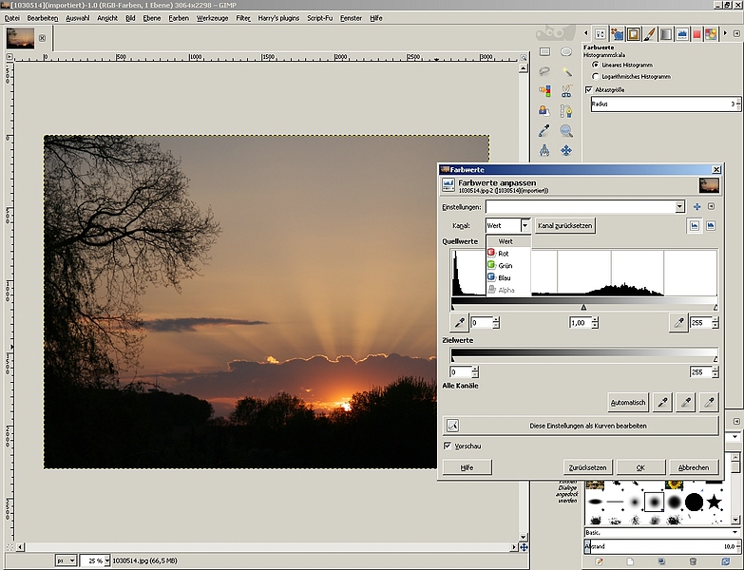Click the star-shaped brush thumbnail

pos(714,501)
